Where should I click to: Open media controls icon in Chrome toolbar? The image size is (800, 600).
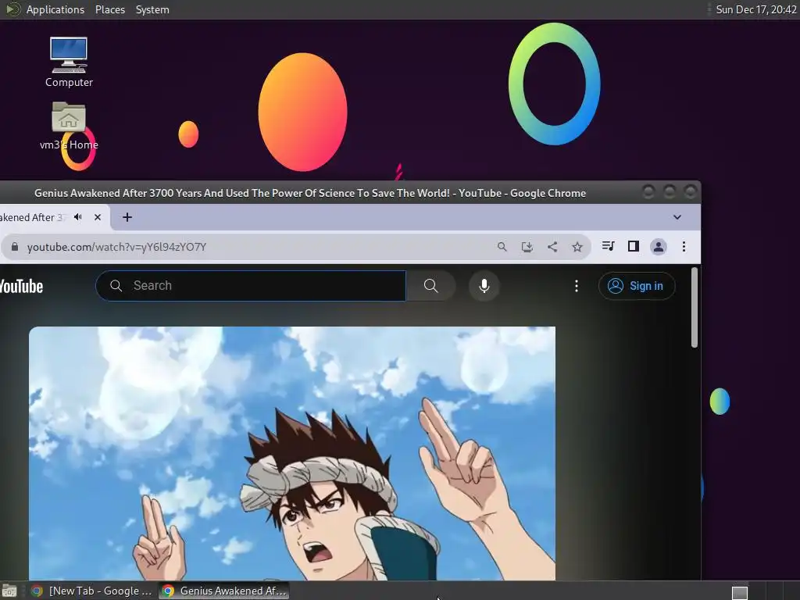(608, 246)
